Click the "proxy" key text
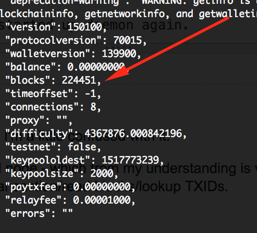 click(25, 121)
